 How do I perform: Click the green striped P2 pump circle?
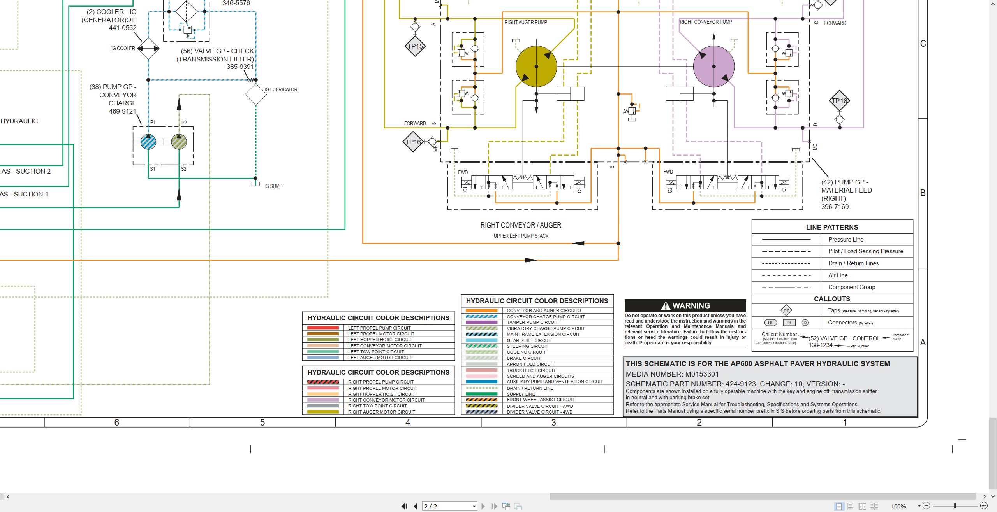pos(179,142)
